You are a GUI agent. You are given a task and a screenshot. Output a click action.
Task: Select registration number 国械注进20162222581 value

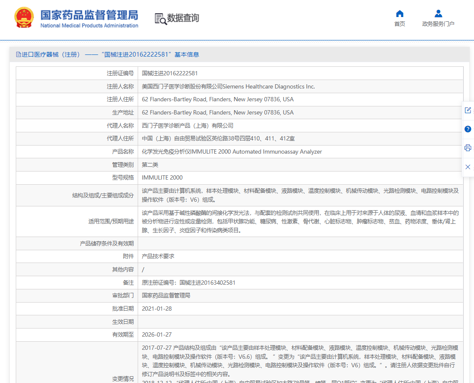click(170, 73)
